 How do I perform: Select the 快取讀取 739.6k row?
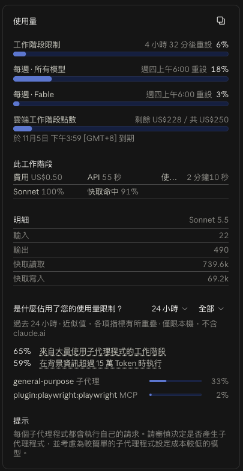[x=121, y=265]
